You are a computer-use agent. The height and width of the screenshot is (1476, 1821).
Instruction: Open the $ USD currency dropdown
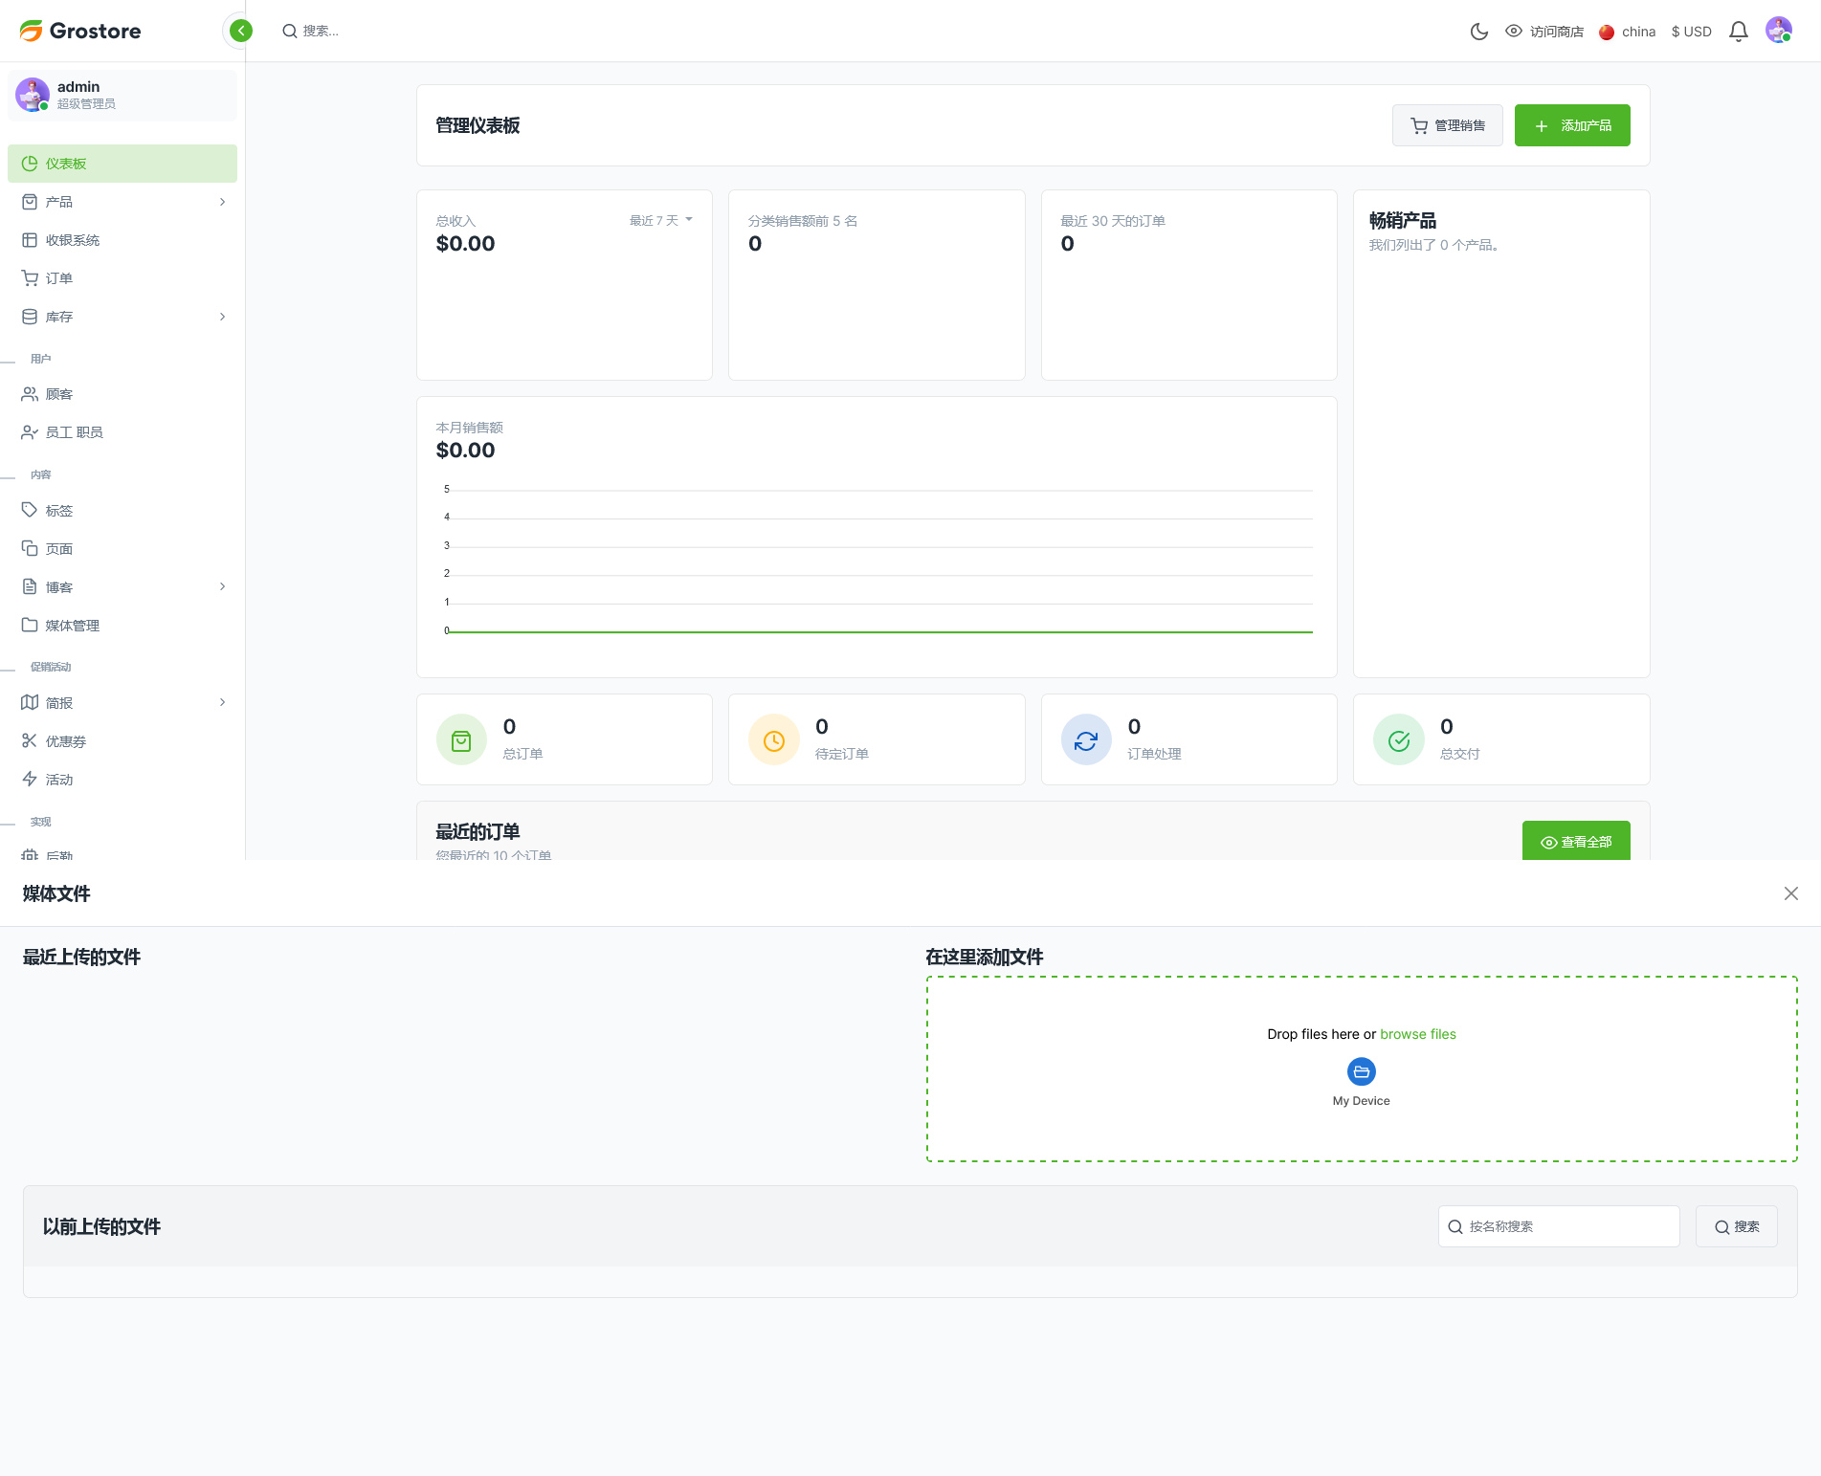(x=1692, y=32)
